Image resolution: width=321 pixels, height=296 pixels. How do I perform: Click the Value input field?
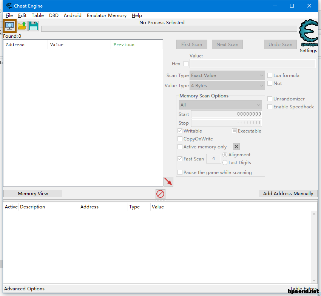(x=253, y=64)
